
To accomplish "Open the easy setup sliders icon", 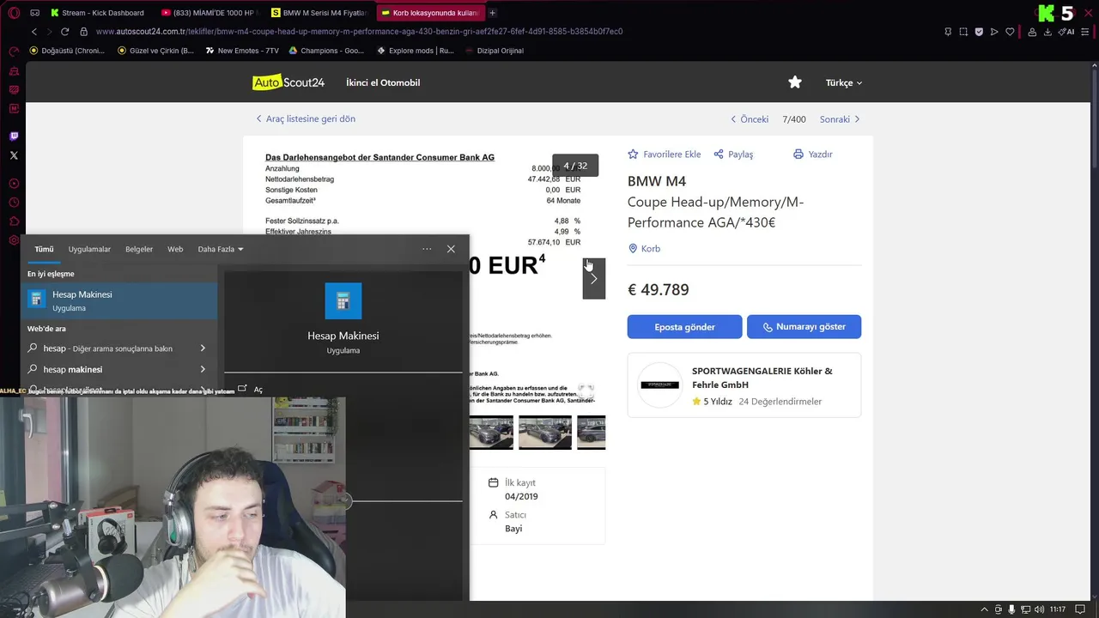I will (1086, 32).
